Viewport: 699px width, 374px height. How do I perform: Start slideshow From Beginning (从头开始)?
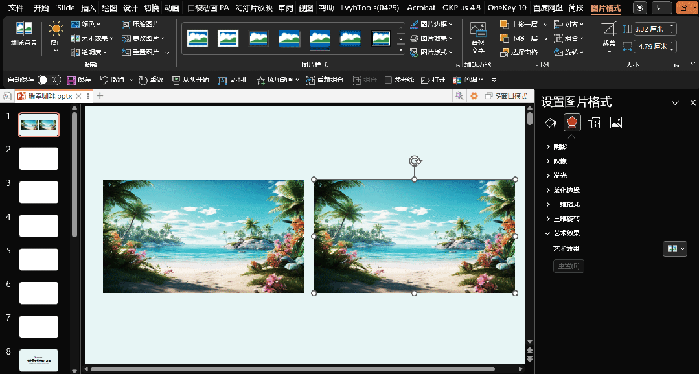pos(190,80)
